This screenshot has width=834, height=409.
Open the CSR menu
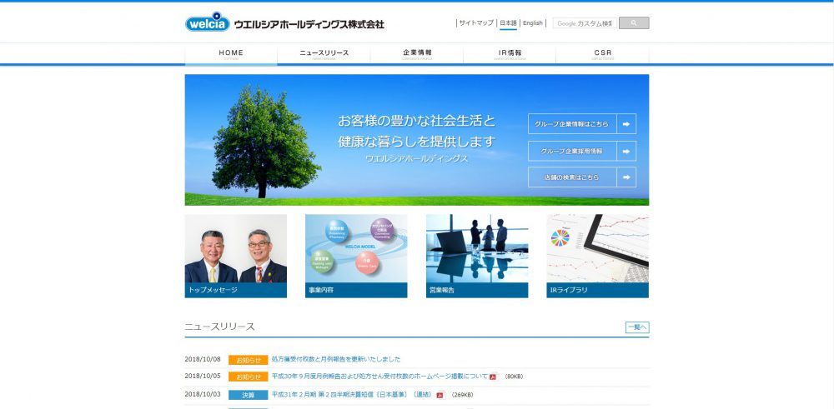603,53
